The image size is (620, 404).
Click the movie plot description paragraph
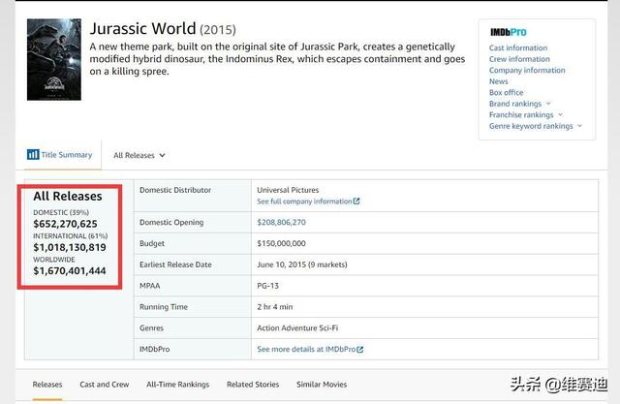(277, 59)
